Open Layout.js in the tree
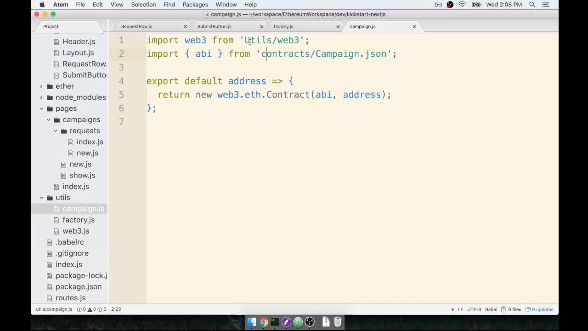Screen dimensions: 588x331 (x=78, y=53)
